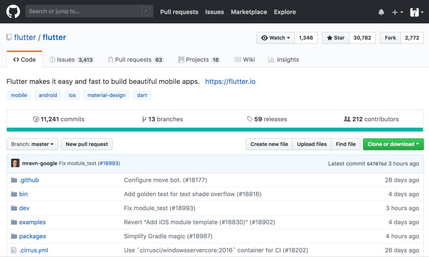View the 2,772 forks count

[412, 38]
